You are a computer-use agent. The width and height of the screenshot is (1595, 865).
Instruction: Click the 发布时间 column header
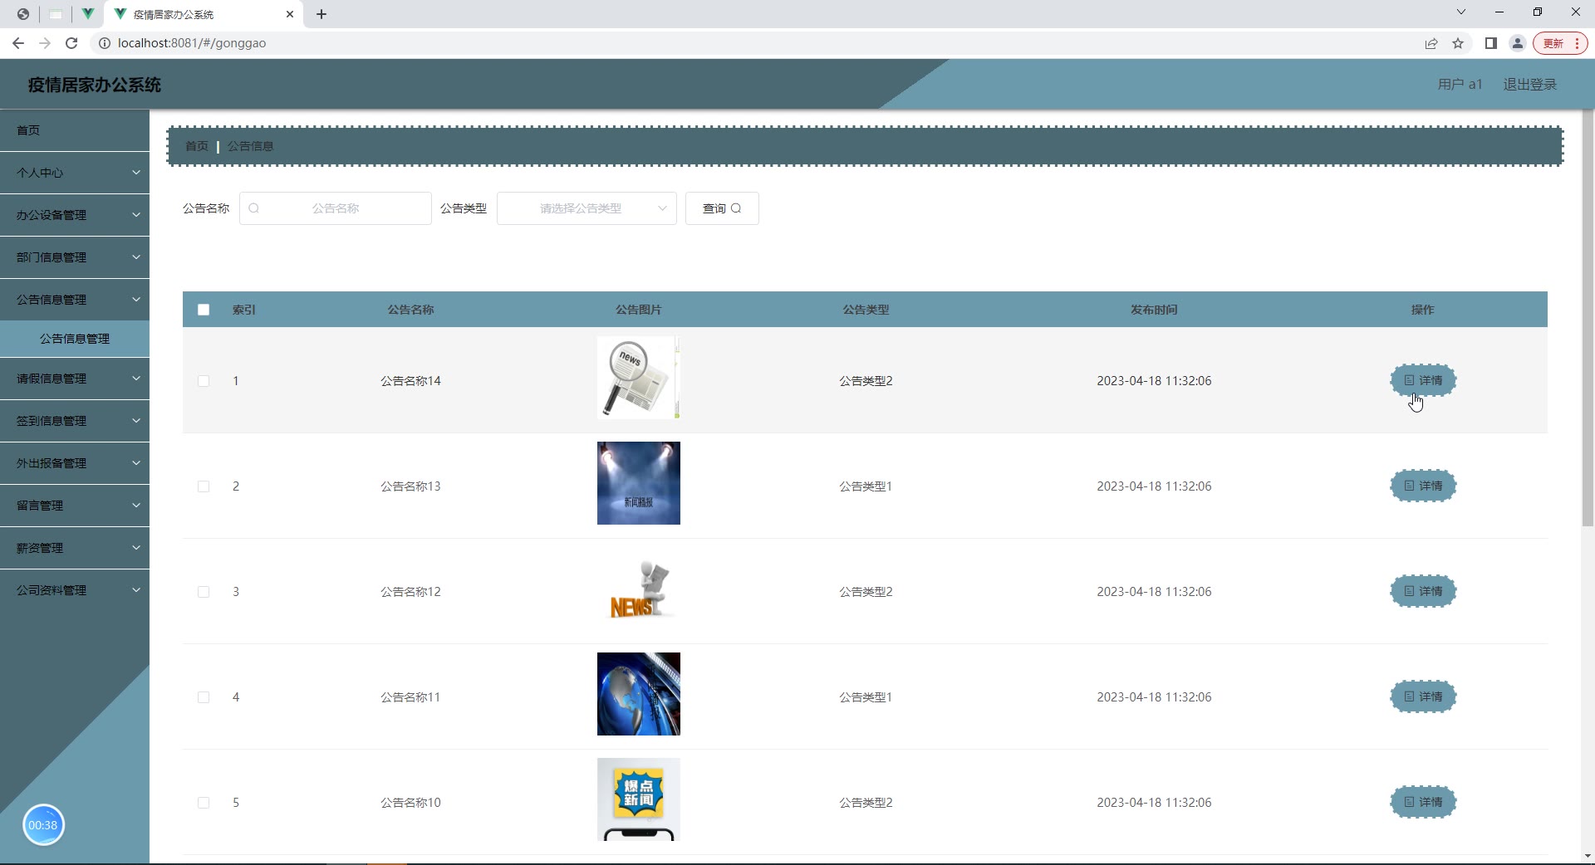(x=1154, y=310)
